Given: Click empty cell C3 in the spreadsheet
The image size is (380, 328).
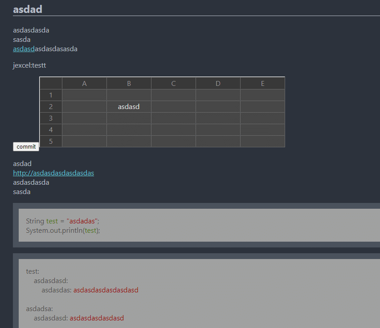Looking at the screenshot, I should [174, 118].
